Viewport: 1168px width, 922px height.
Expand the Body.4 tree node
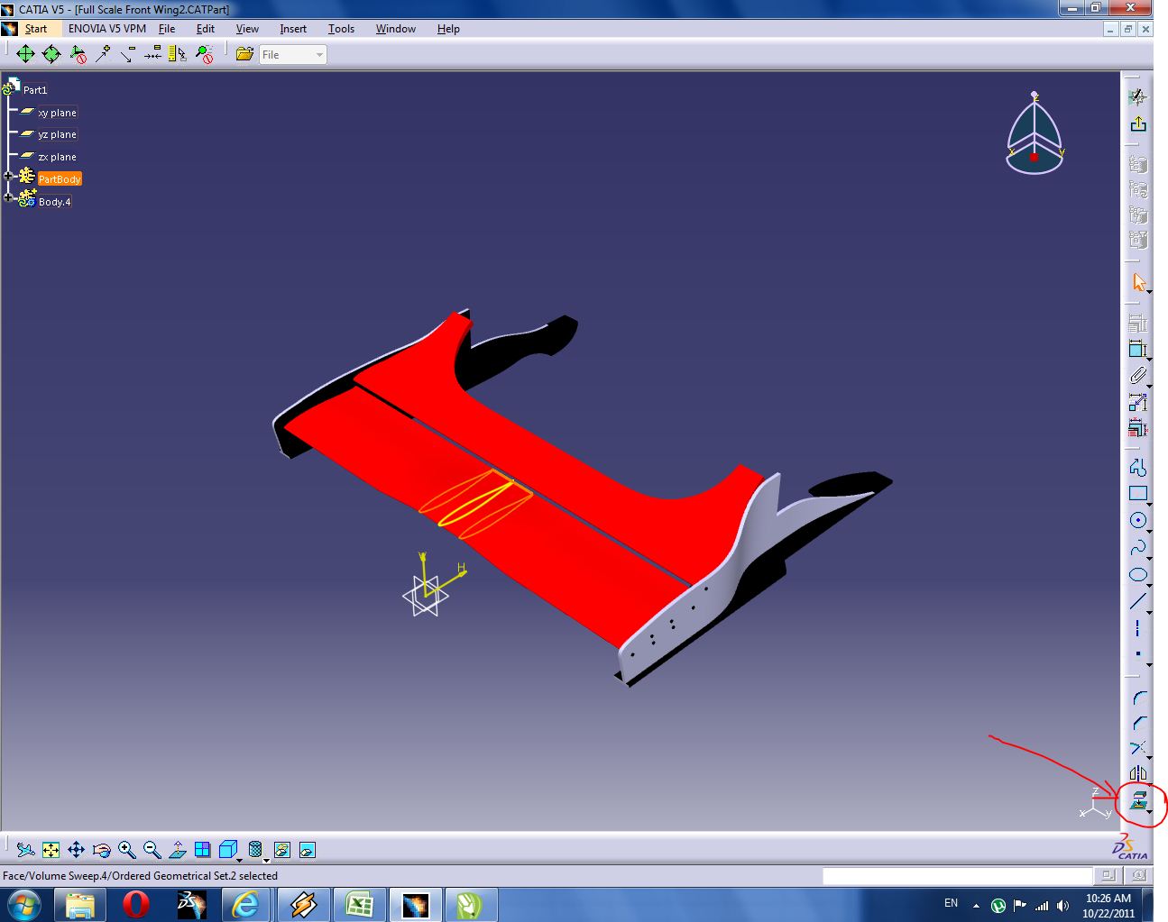(x=7, y=198)
